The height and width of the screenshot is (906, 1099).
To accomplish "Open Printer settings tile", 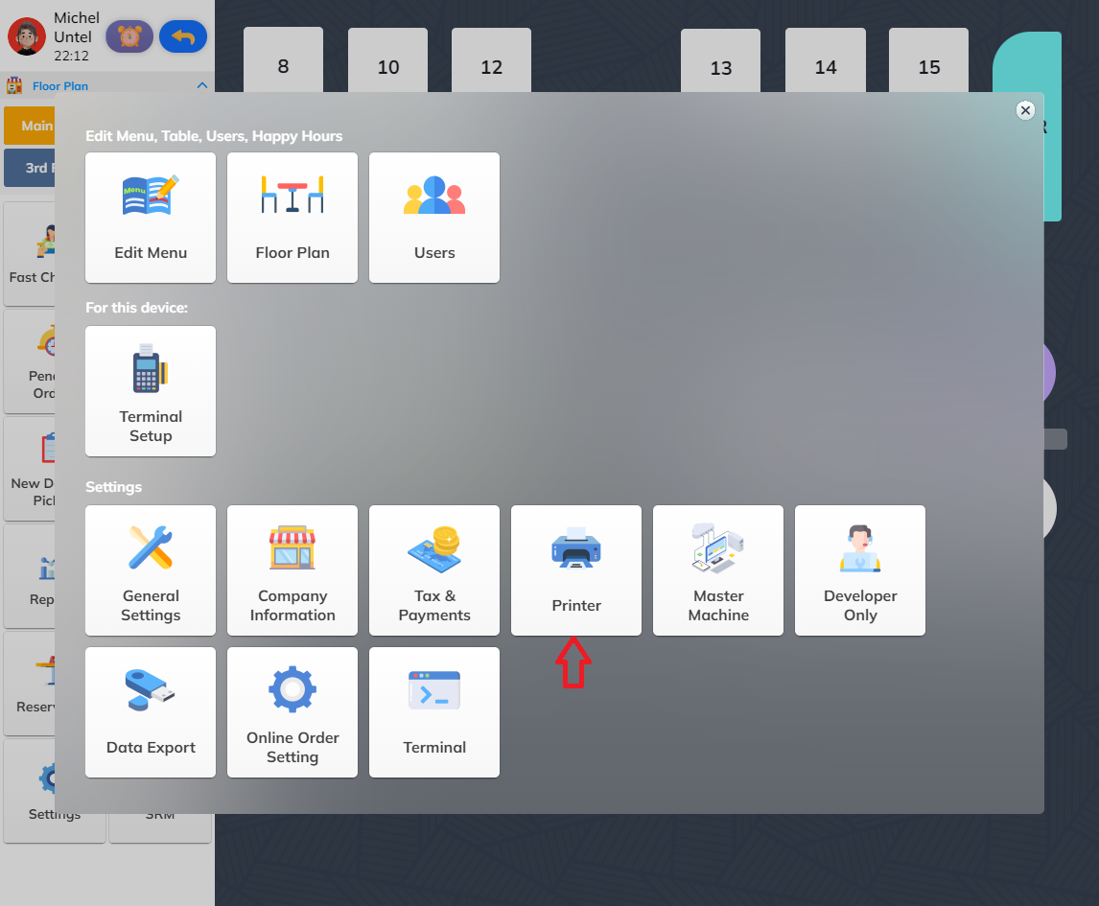I will point(576,570).
